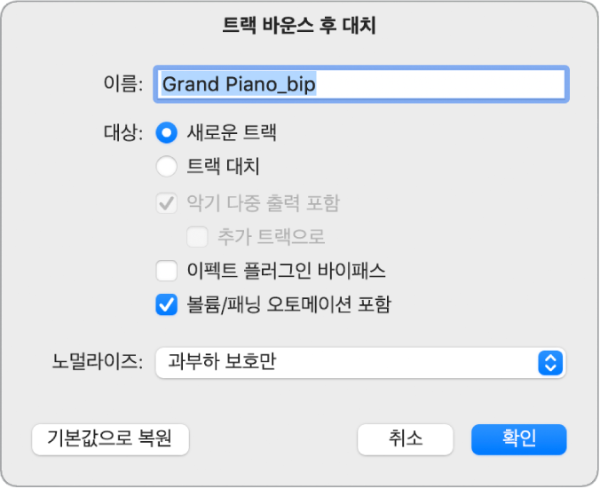600x489 pixels.
Task: Click the 볼륨/패닝 오토메이션 포함 label text
Action: coord(288,304)
